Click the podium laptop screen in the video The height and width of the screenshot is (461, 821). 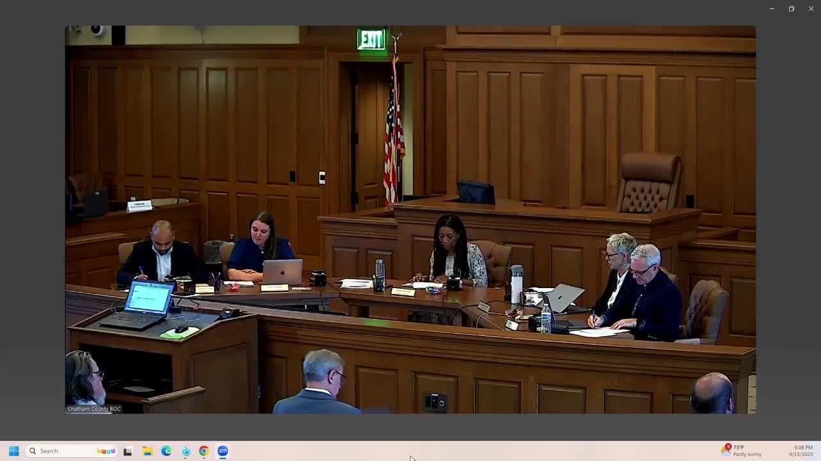tap(149, 298)
